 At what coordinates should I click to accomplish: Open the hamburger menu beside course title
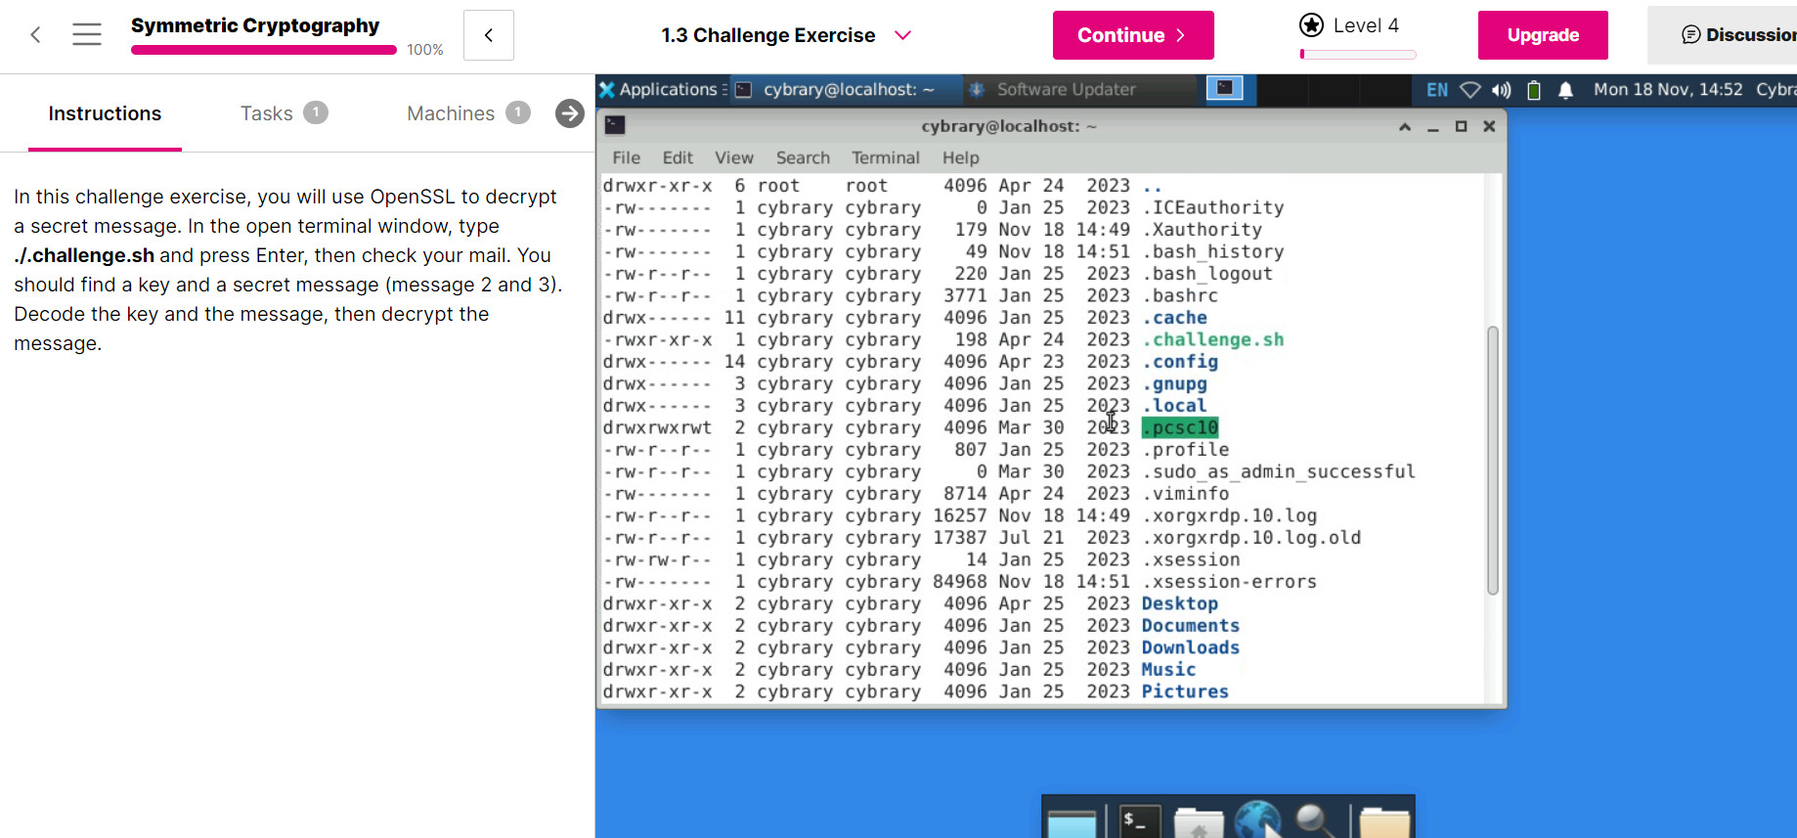tap(87, 35)
